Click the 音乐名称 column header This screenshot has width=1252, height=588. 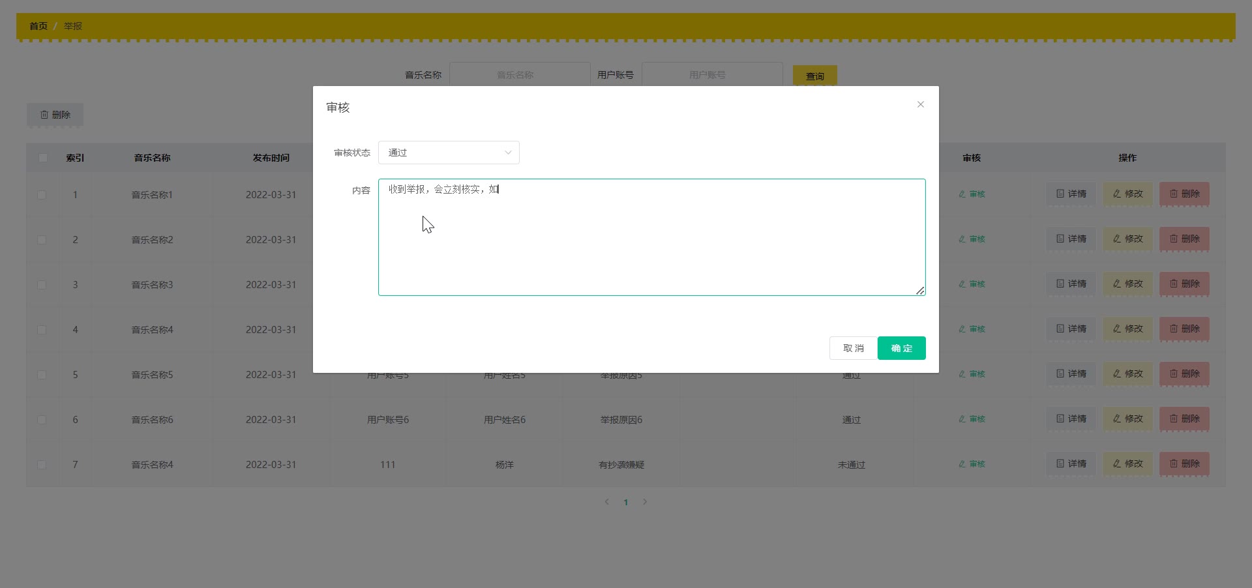(152, 158)
